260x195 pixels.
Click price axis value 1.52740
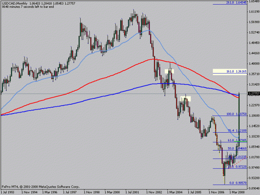[254, 32]
